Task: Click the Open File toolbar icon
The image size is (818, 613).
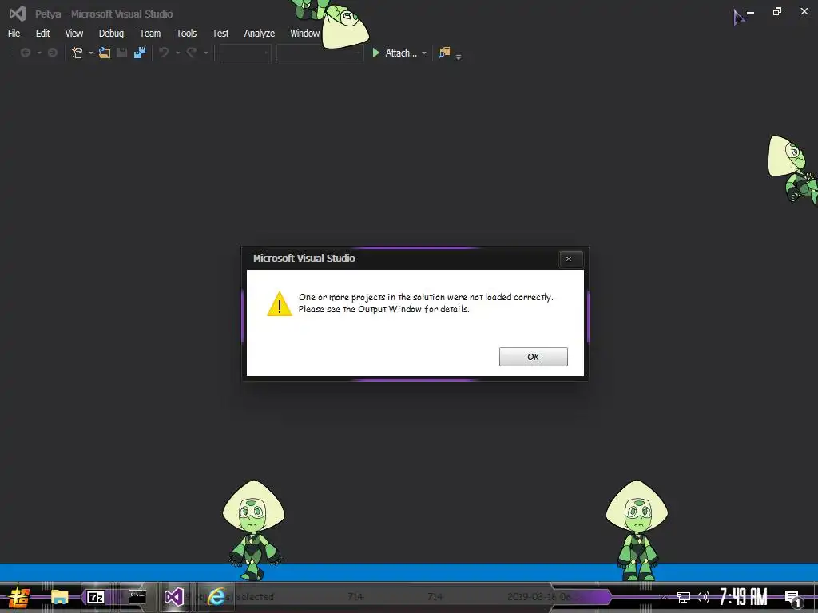Action: tap(105, 53)
